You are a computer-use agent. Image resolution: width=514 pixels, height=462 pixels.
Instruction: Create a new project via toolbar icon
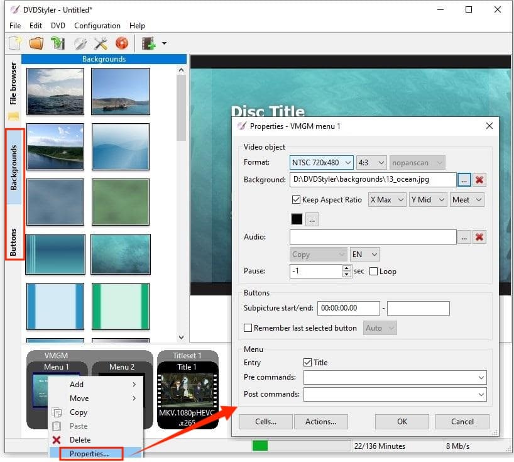tap(14, 43)
